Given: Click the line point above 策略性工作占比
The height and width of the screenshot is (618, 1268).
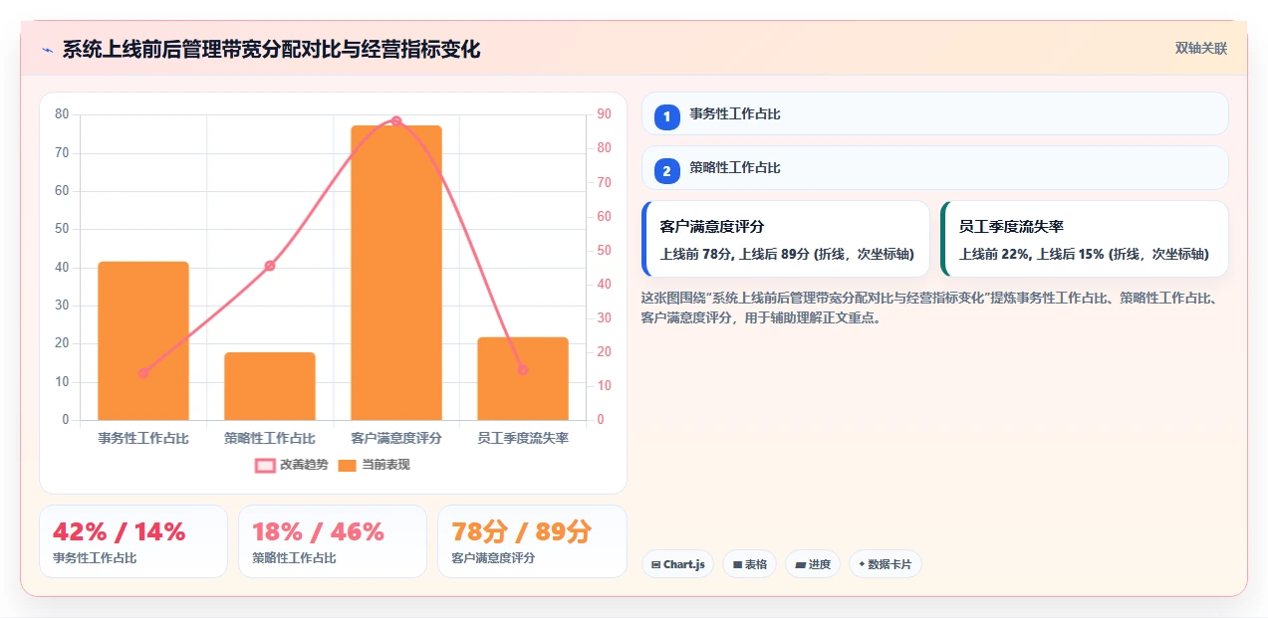Looking at the screenshot, I should tap(270, 266).
